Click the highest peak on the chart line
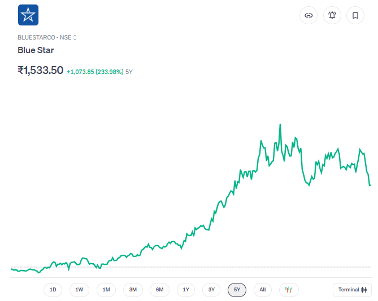Image resolution: width=378 pixels, height=301 pixels. coord(280,124)
